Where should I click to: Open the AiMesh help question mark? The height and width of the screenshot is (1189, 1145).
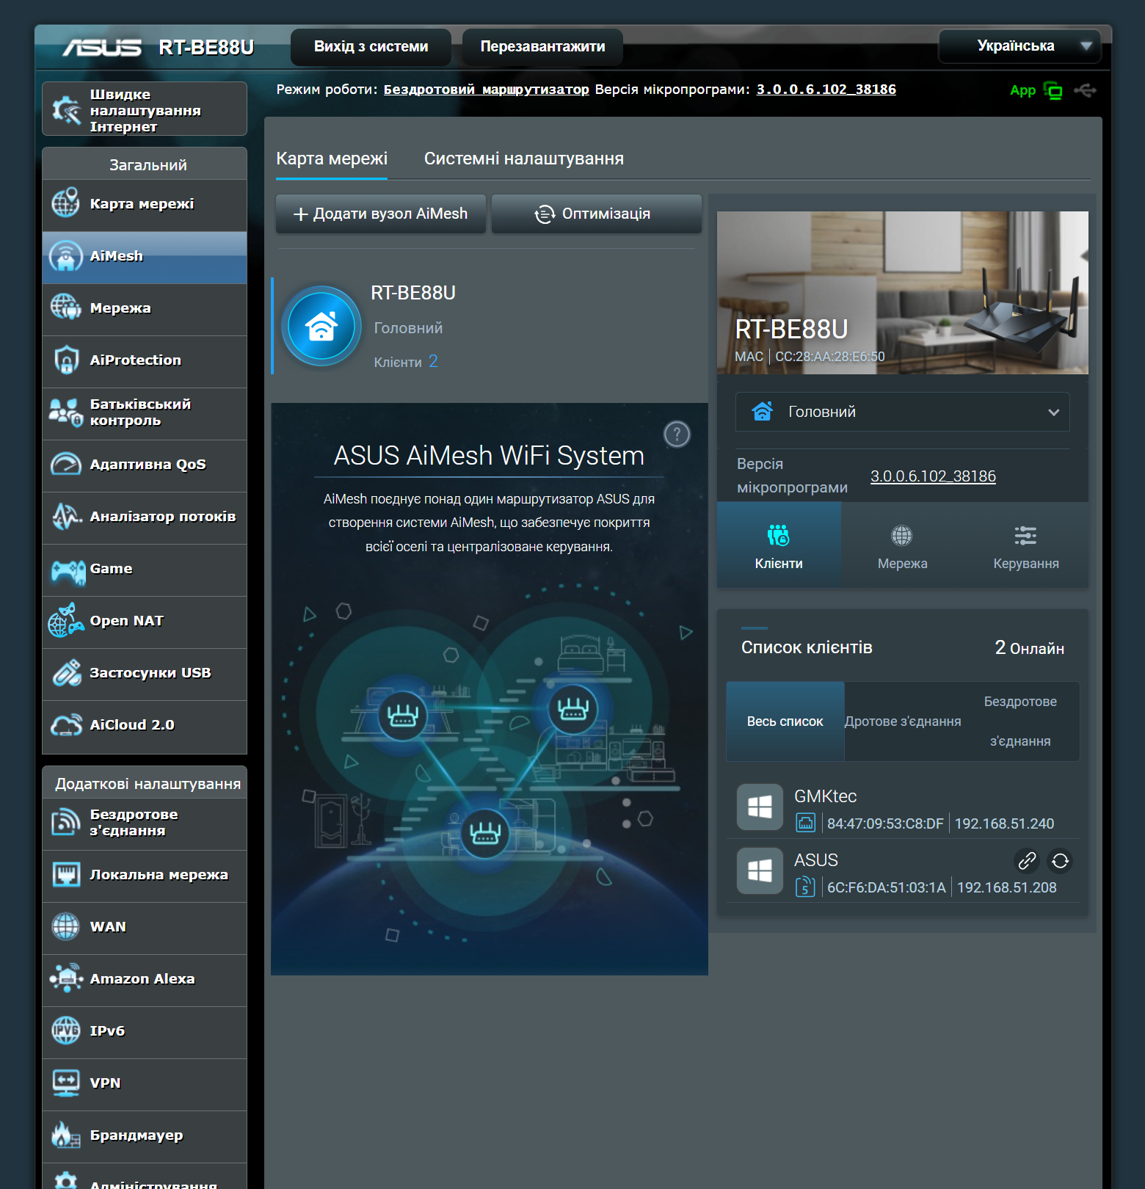coord(677,434)
